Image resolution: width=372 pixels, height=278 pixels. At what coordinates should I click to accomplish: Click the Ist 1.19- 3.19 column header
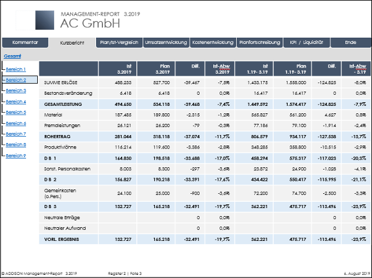click(254, 69)
